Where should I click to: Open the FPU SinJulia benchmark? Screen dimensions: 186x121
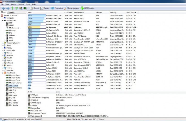click(13, 105)
